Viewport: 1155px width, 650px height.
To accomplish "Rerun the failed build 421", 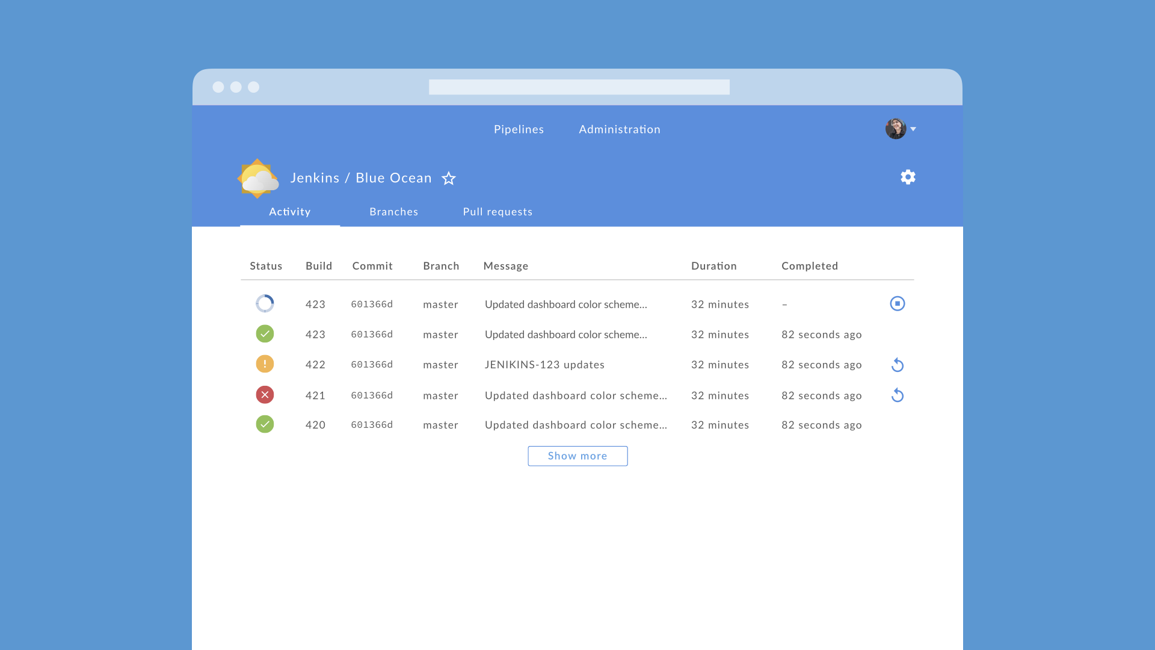I will 897,395.
